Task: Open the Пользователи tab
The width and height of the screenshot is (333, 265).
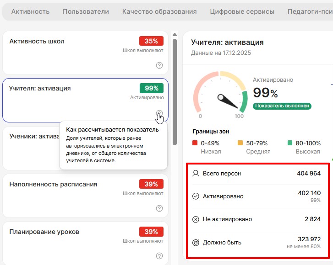Action: click(x=86, y=11)
